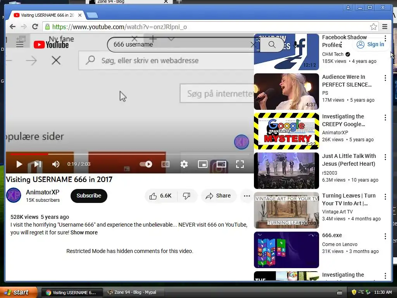The height and width of the screenshot is (298, 397).
Task: Subscribe to AnimatorXP
Action: pyautogui.click(x=89, y=196)
